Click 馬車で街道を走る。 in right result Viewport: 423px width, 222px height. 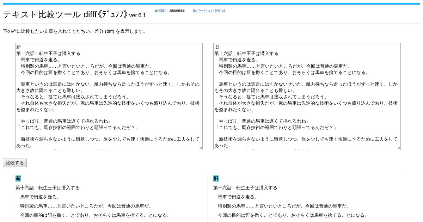tap(238, 197)
